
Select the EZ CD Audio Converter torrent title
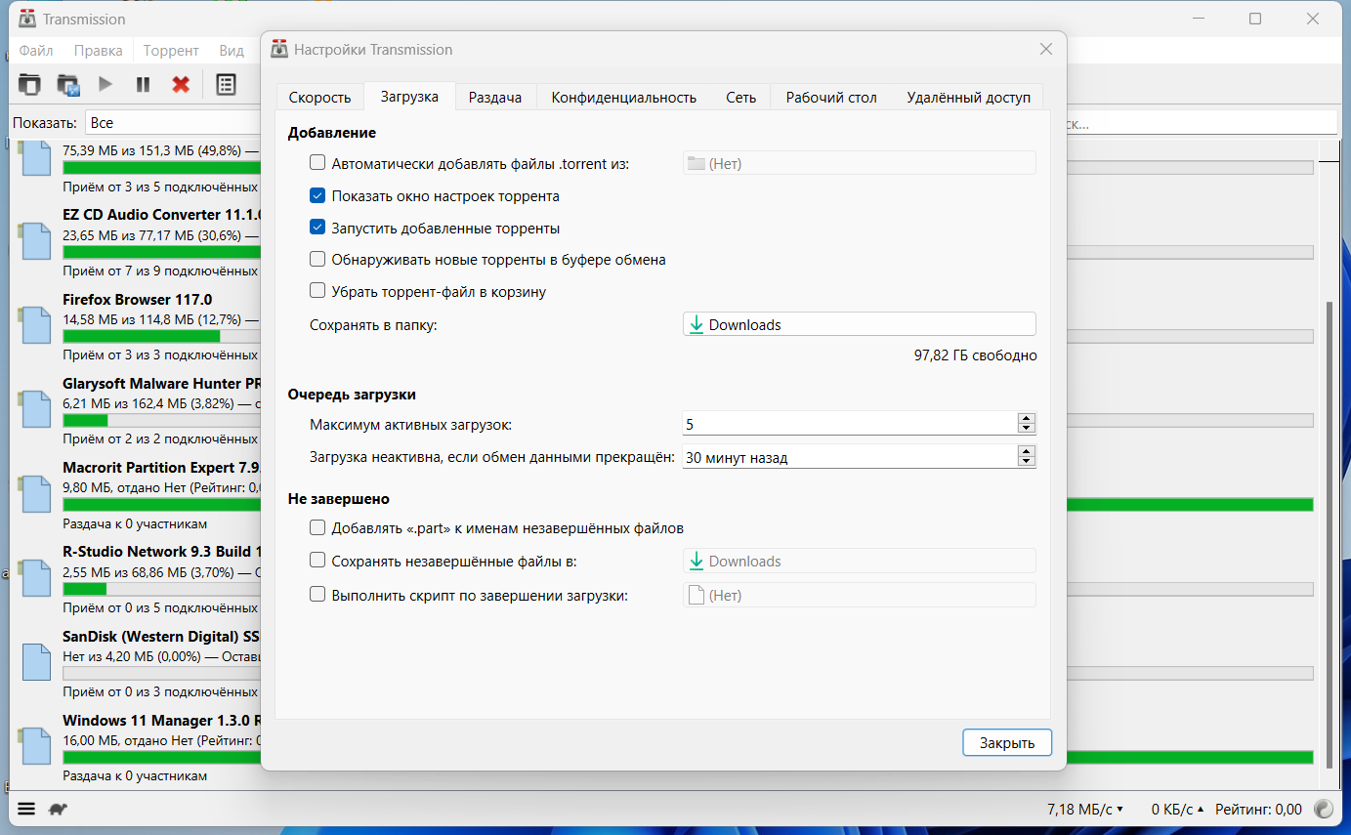pyautogui.click(x=162, y=214)
